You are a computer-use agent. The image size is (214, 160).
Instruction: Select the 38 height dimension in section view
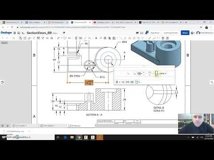[124, 100]
